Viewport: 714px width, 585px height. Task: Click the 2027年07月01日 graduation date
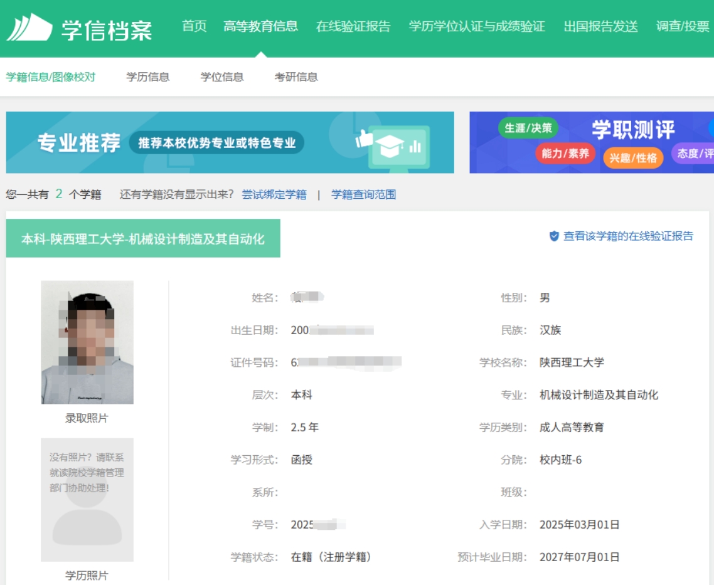(x=580, y=557)
